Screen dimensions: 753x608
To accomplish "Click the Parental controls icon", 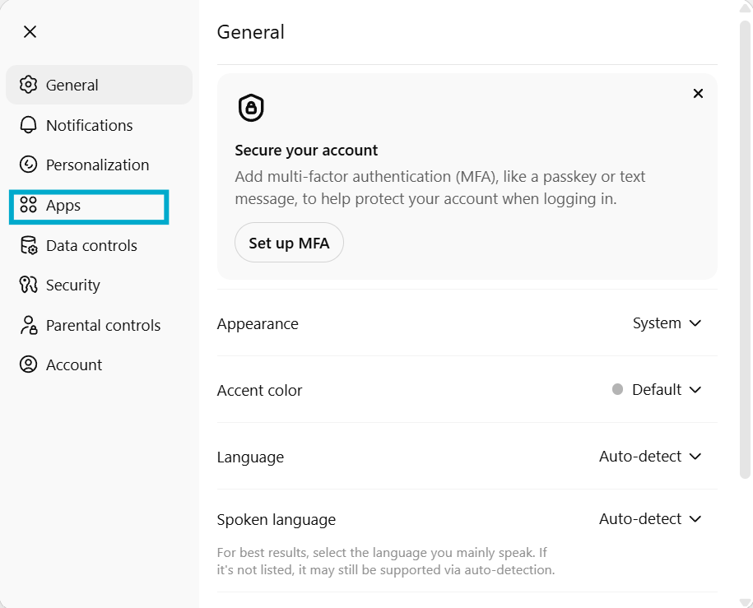I will (x=29, y=325).
